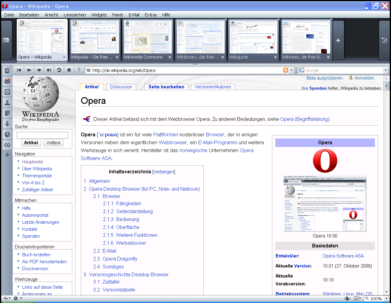Click the Fast Forward navigation button
Image resolution: width=391 pixels, height=303 pixels.
[x=49, y=70]
